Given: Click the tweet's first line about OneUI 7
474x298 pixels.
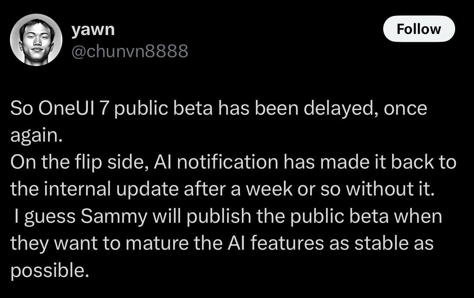Looking at the screenshot, I should pyautogui.click(x=219, y=110).
